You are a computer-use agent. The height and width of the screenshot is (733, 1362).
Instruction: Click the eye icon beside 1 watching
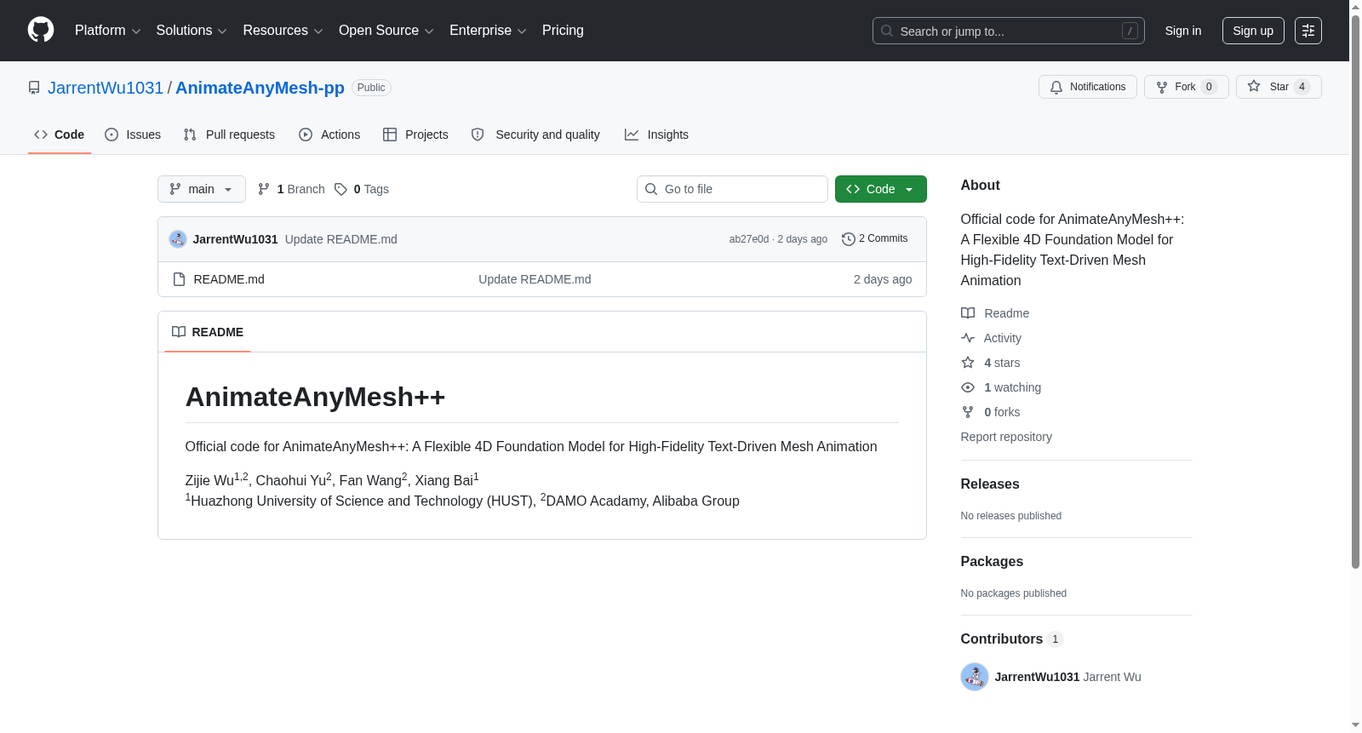968,387
